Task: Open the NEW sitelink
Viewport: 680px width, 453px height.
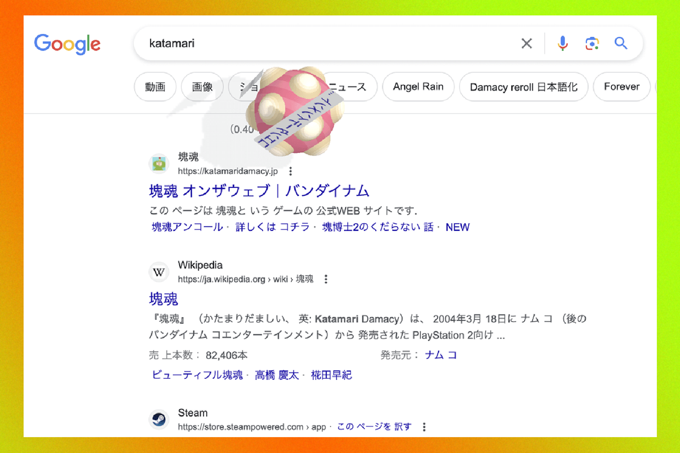Action: (x=457, y=227)
